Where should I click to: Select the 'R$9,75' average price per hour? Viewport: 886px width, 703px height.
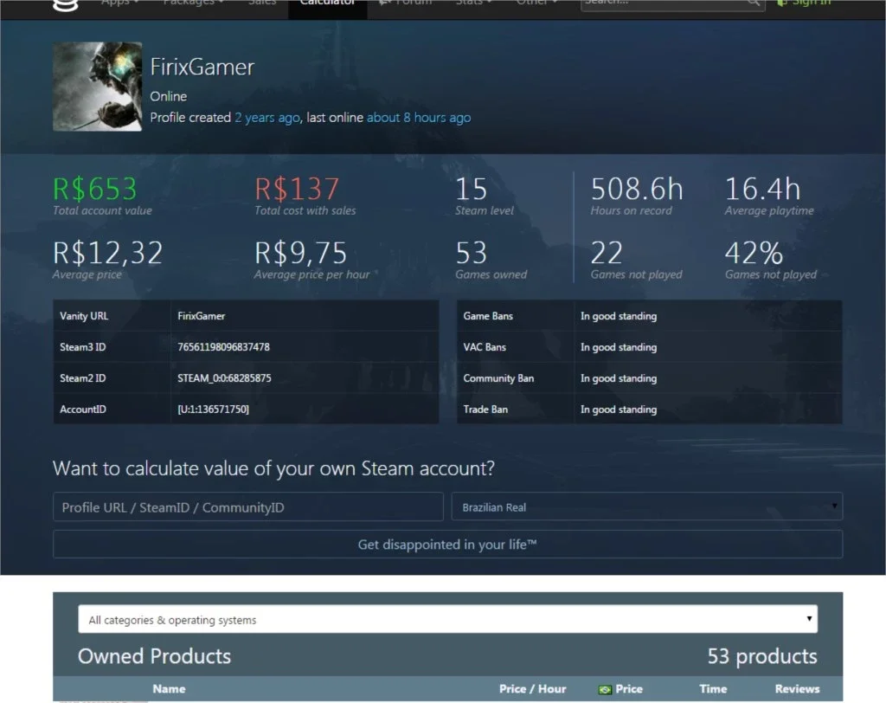pyautogui.click(x=300, y=253)
